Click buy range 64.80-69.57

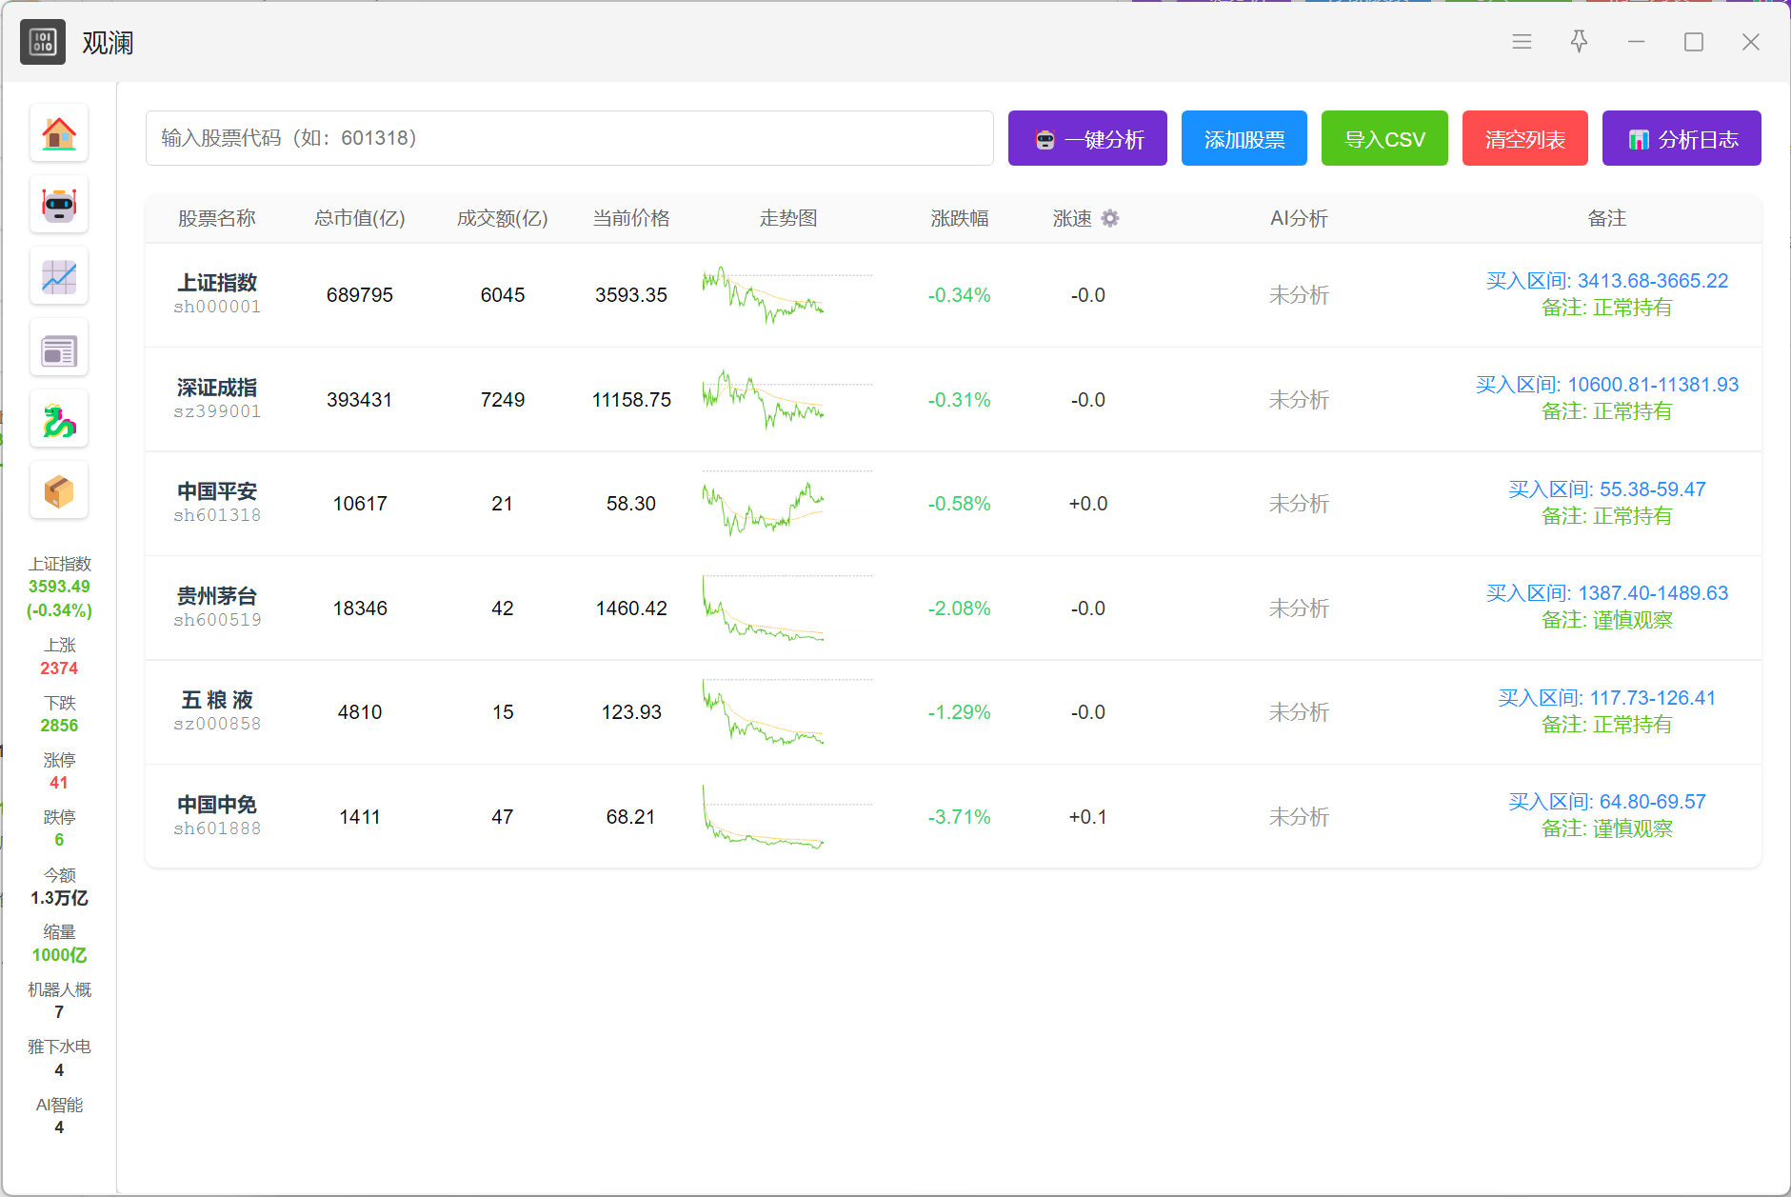tap(1607, 802)
